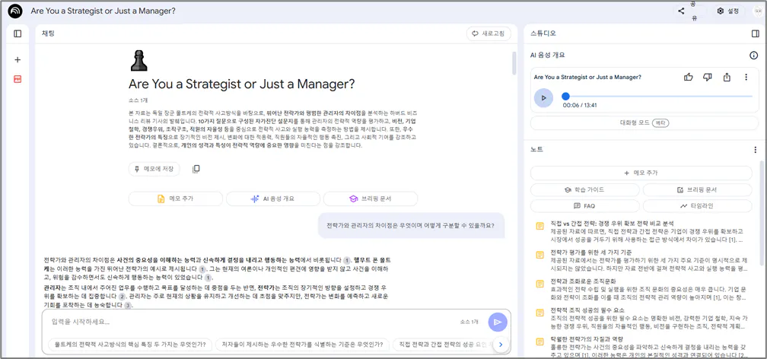The height and width of the screenshot is (359, 767).
Task: Click the 새로고침 refresh button
Action: click(489, 33)
